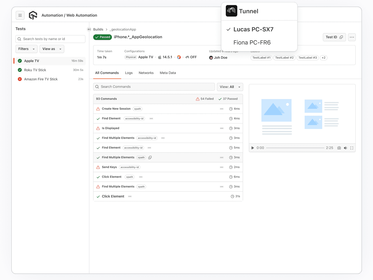The height and width of the screenshot is (280, 373).
Task: Capture a screenshot from the video player
Action: click(339, 148)
